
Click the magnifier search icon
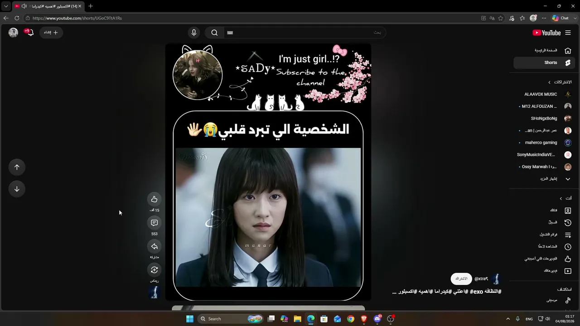point(215,33)
